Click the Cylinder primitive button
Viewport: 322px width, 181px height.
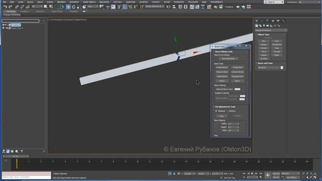[x=264, y=48]
